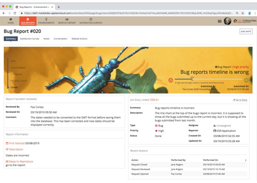Click the sad face sentiment icon
This screenshot has width=257, height=183.
(170, 80)
